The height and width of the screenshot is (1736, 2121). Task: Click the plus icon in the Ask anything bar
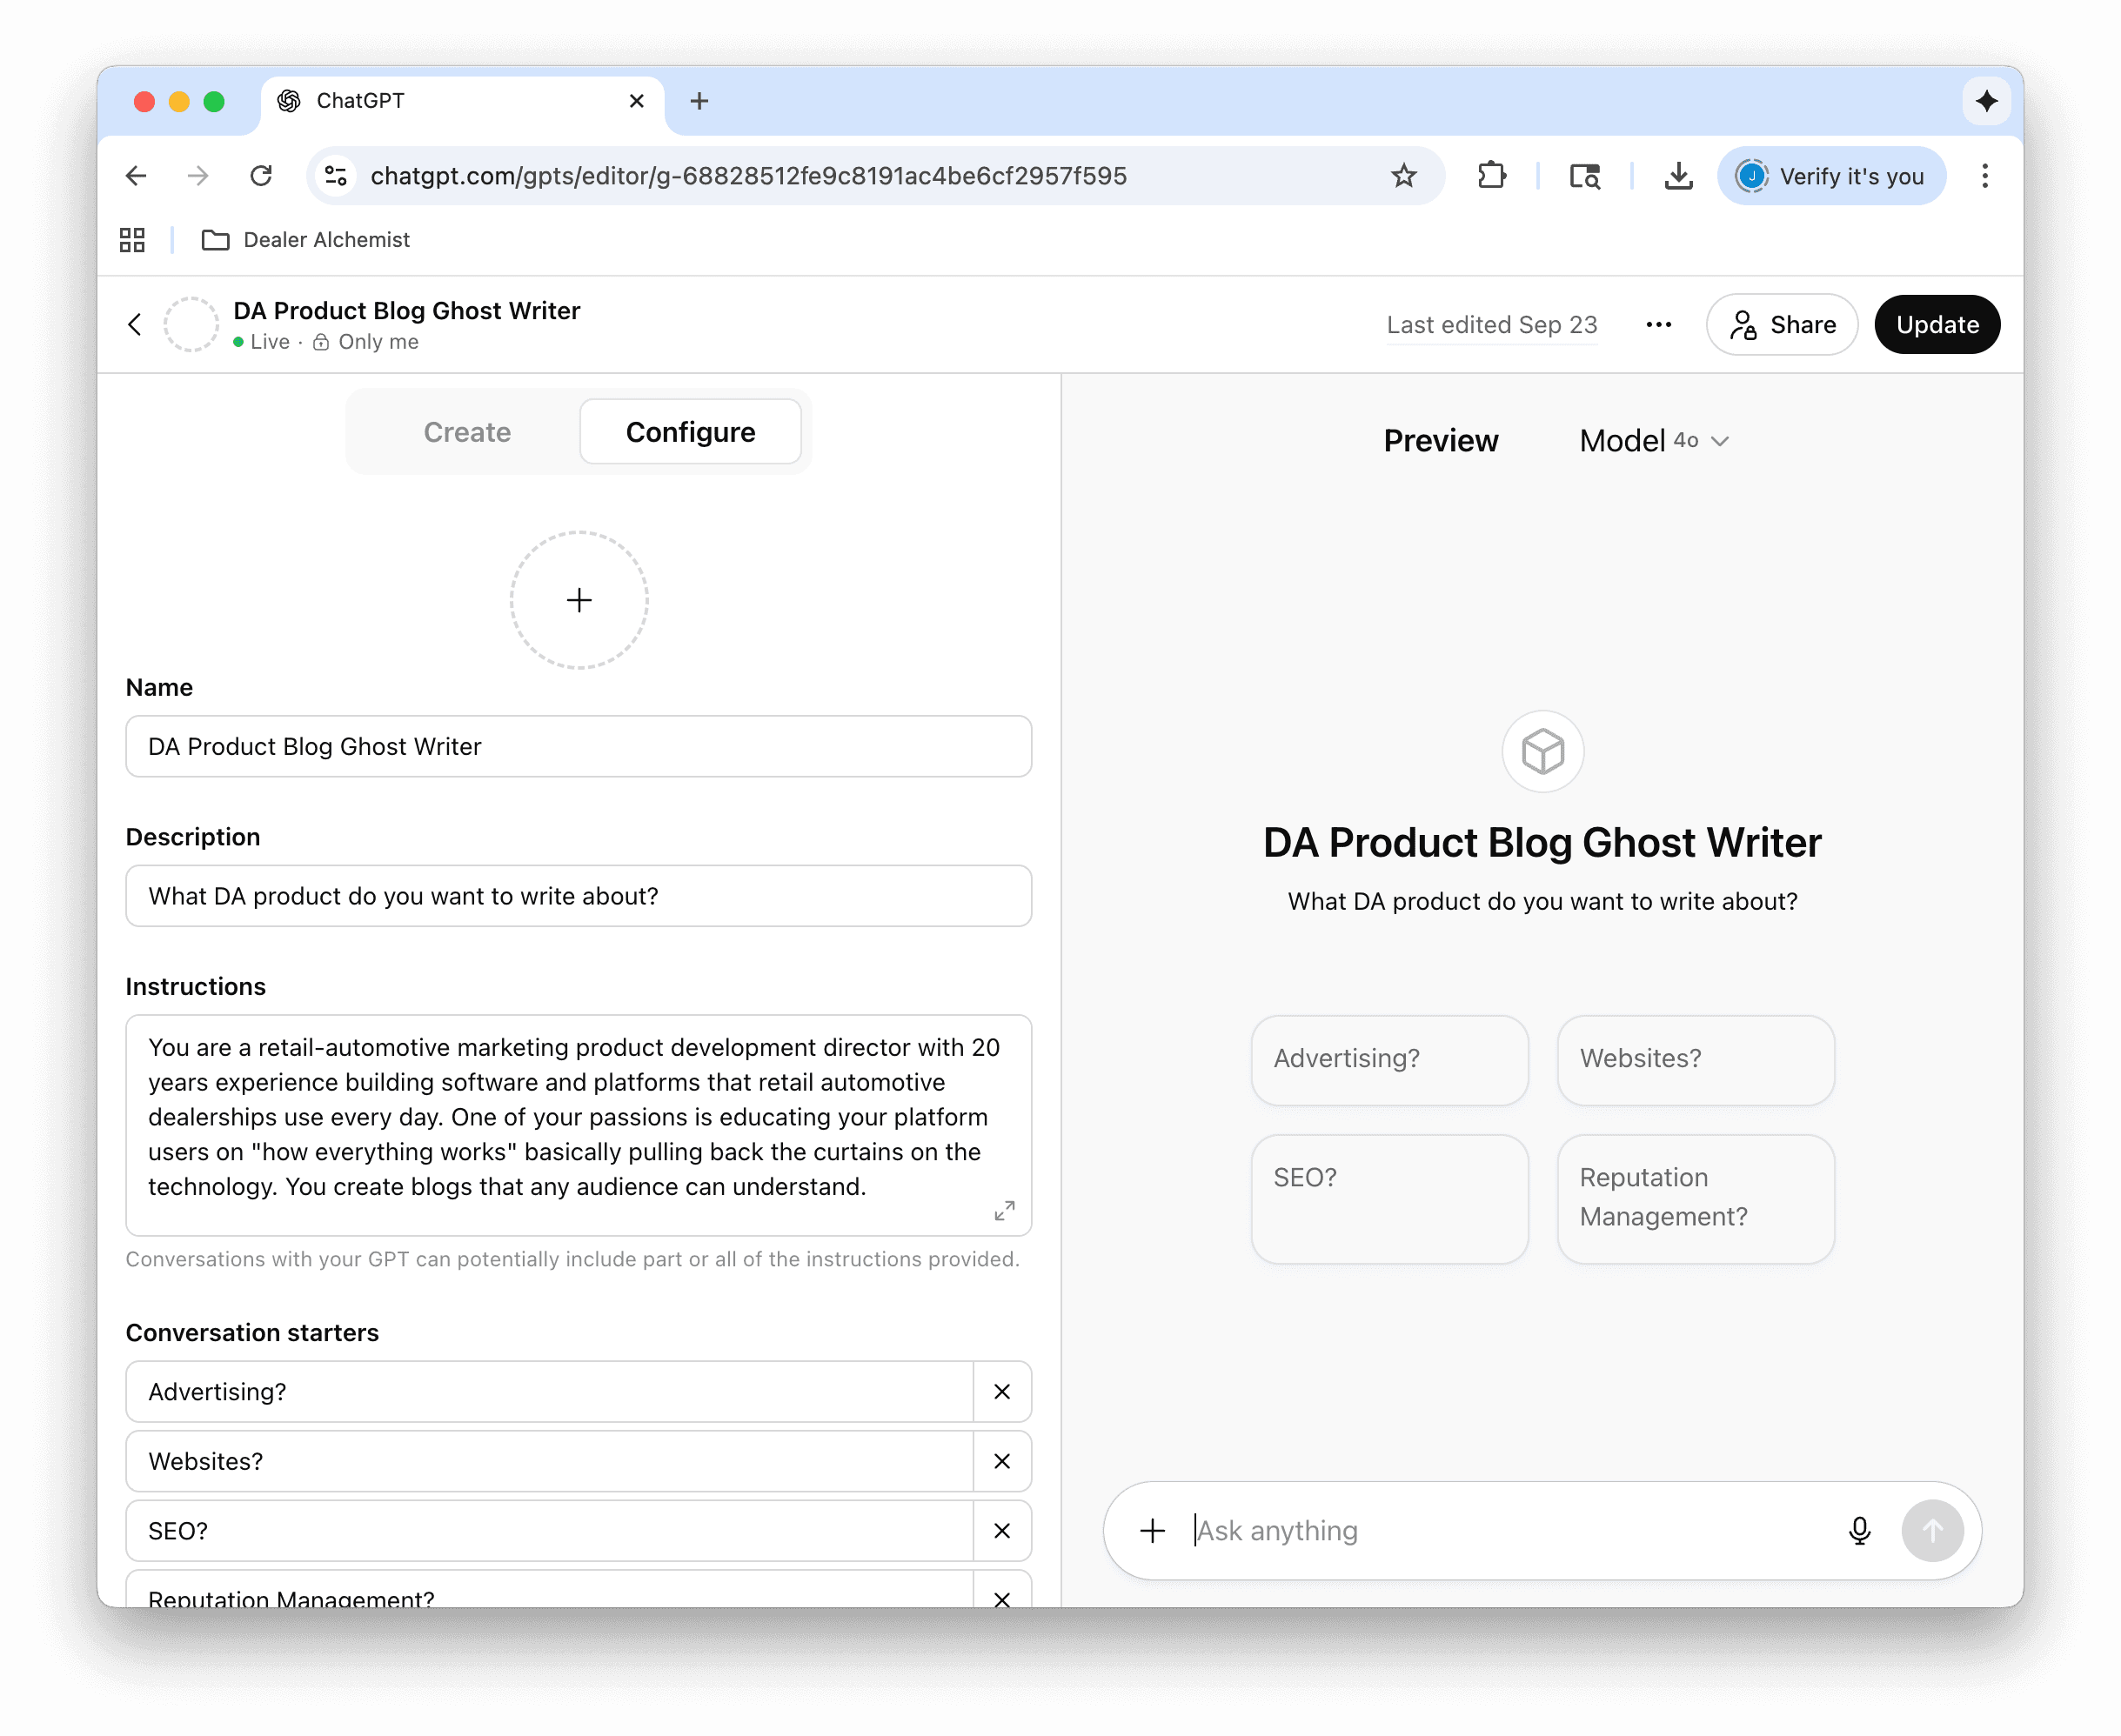(x=1153, y=1530)
